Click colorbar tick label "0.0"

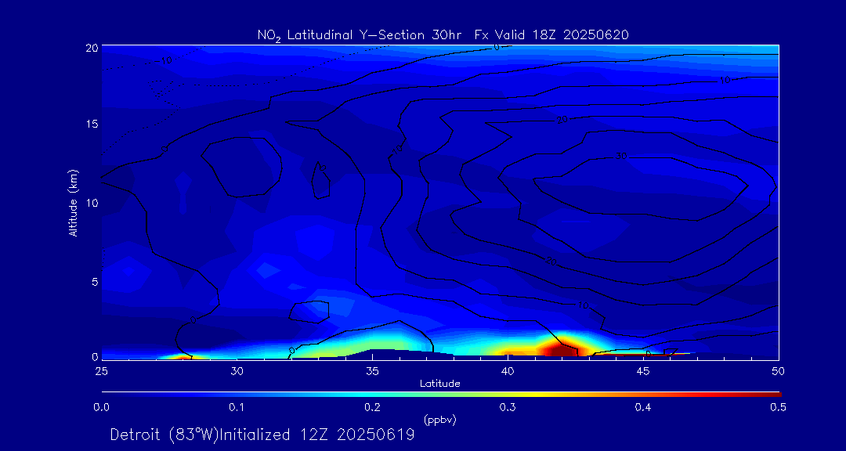point(102,407)
